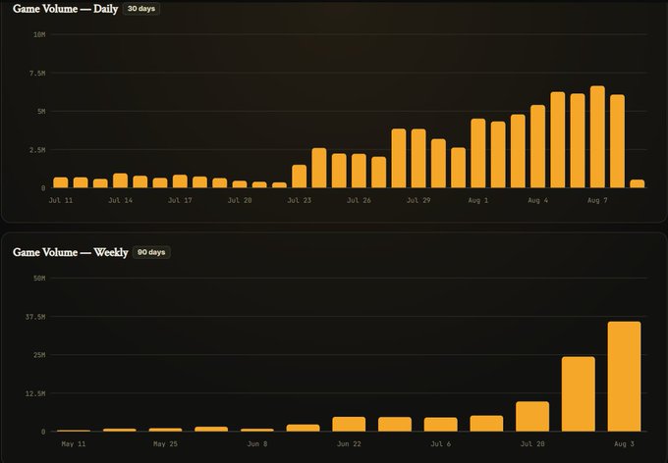Click the 'Aug 4' x-axis label
Viewport: 668px width, 463px height.
537,200
